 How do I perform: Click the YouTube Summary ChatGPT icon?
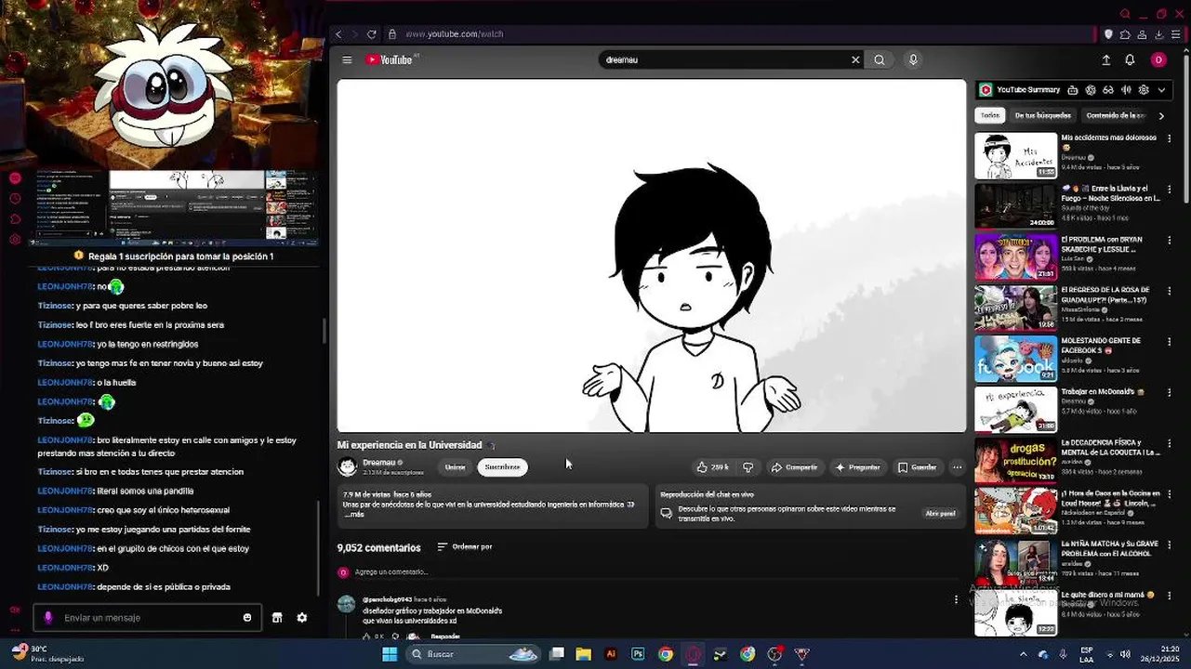coord(1091,90)
